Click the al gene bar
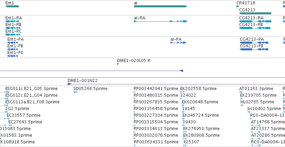Screen dimensions: 285x147 pyautogui.click(x=160, y=6)
